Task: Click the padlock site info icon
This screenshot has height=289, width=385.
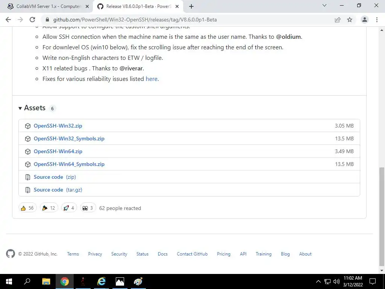Action: point(48,20)
